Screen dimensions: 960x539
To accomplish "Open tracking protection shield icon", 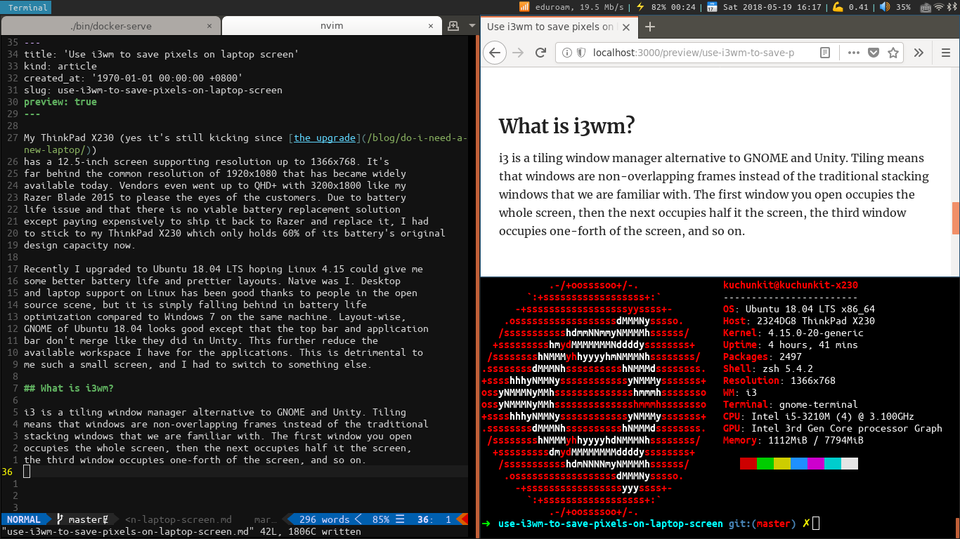I will coord(581,53).
